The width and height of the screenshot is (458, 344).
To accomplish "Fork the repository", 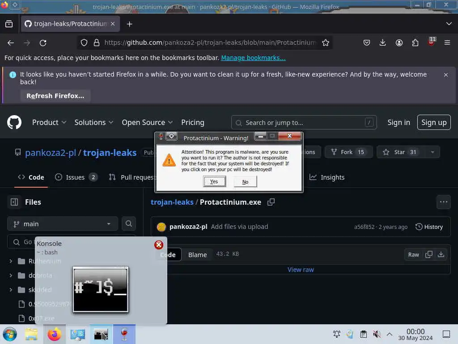I will tap(348, 152).
